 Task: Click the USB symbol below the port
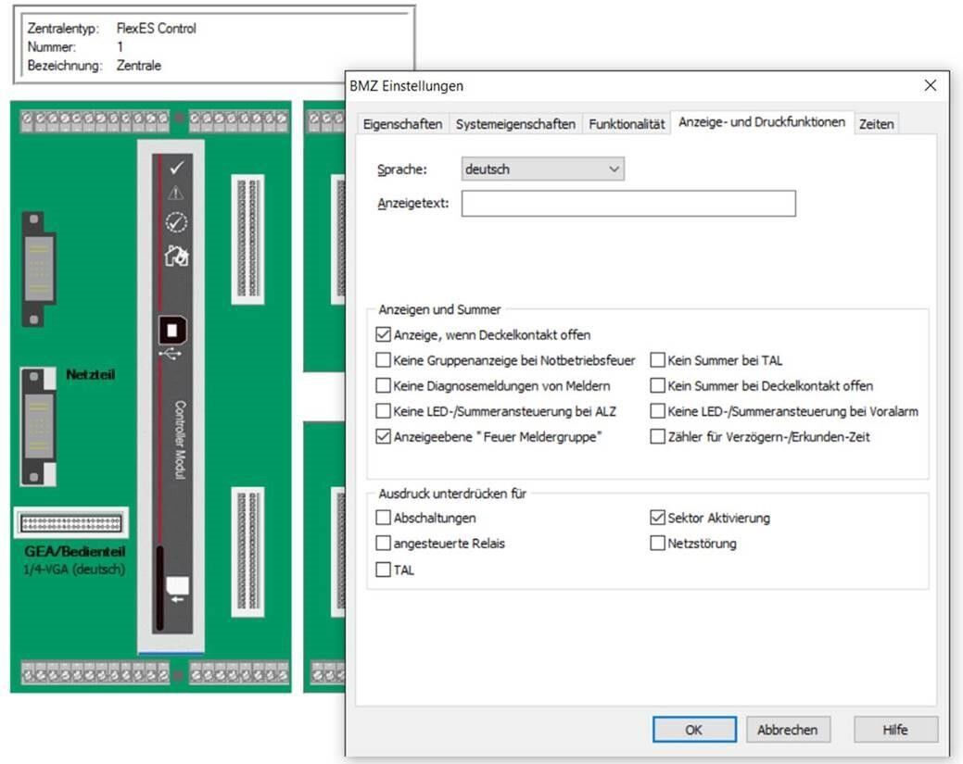pos(171,354)
